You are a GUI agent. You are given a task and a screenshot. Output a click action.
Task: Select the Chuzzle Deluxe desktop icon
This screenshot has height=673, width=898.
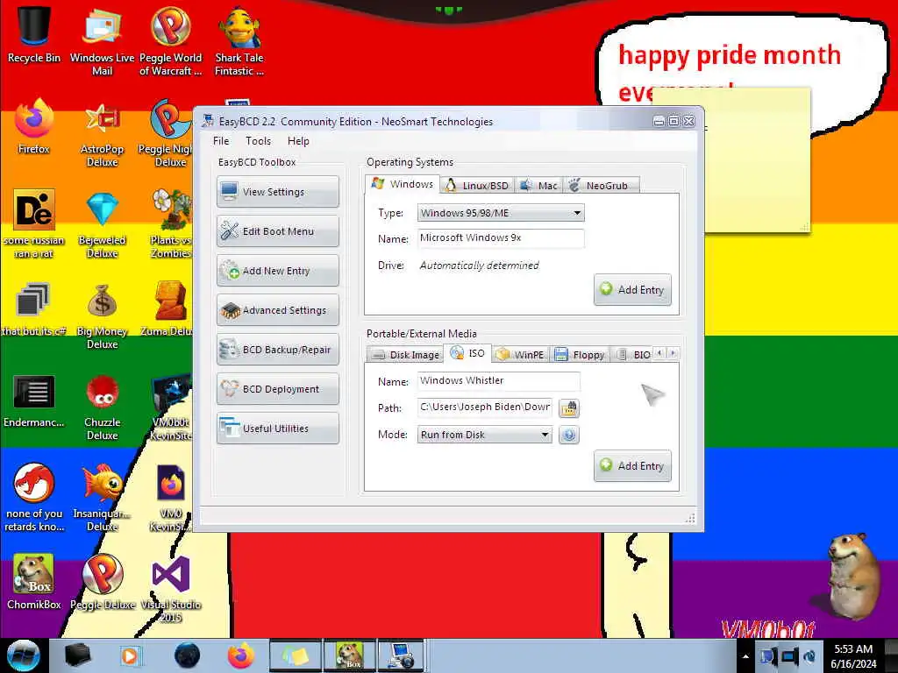[x=102, y=407]
